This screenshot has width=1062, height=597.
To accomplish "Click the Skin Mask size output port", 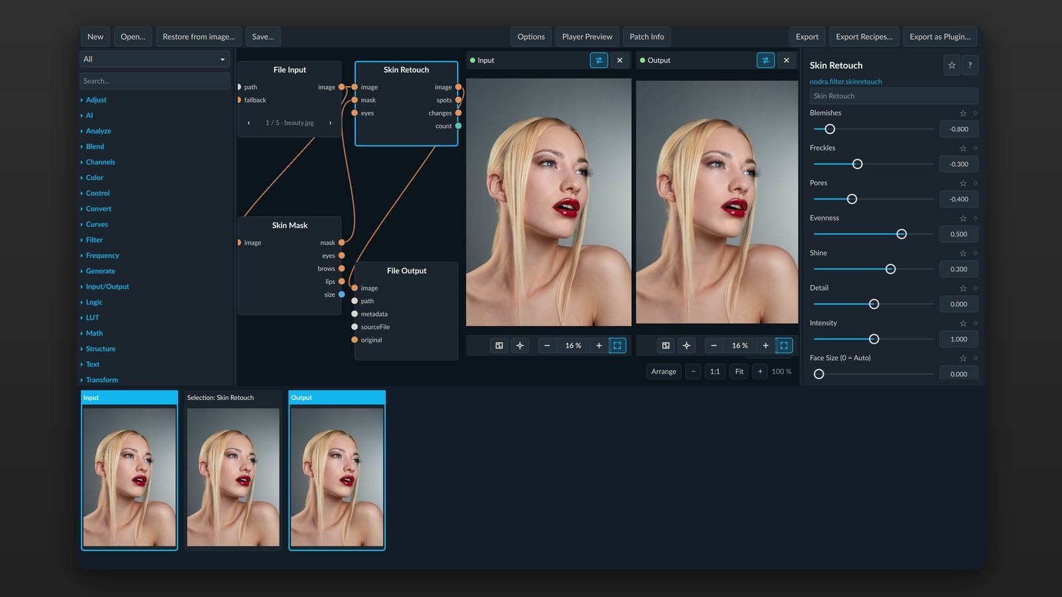I will (341, 295).
